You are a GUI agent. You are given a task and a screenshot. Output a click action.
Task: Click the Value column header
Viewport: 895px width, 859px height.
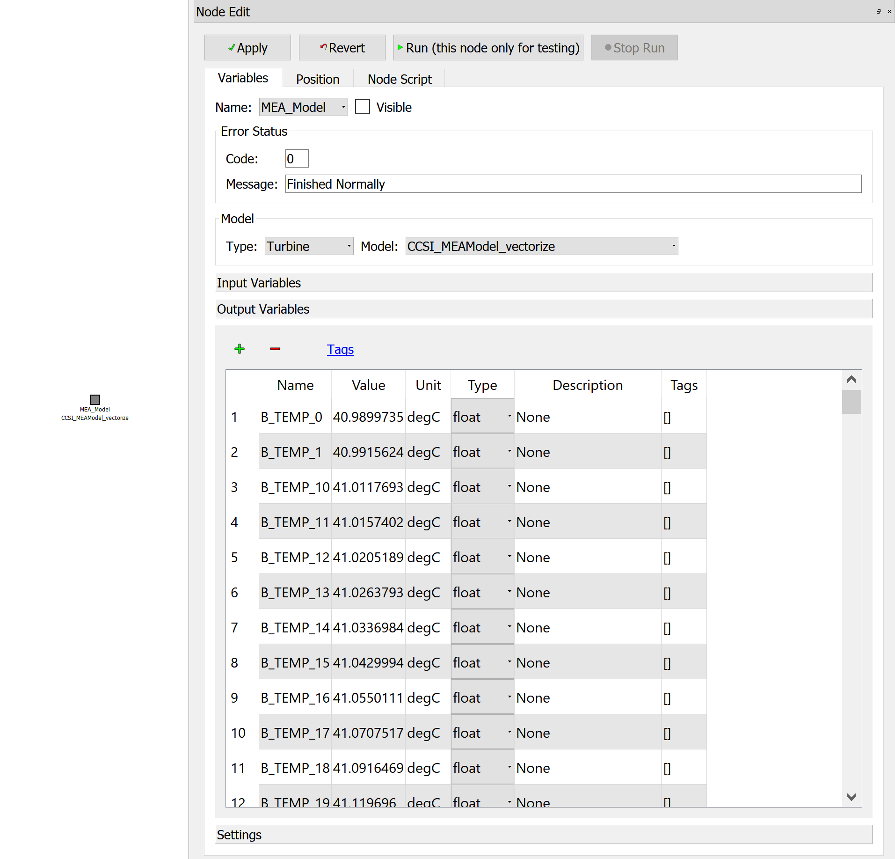(368, 385)
